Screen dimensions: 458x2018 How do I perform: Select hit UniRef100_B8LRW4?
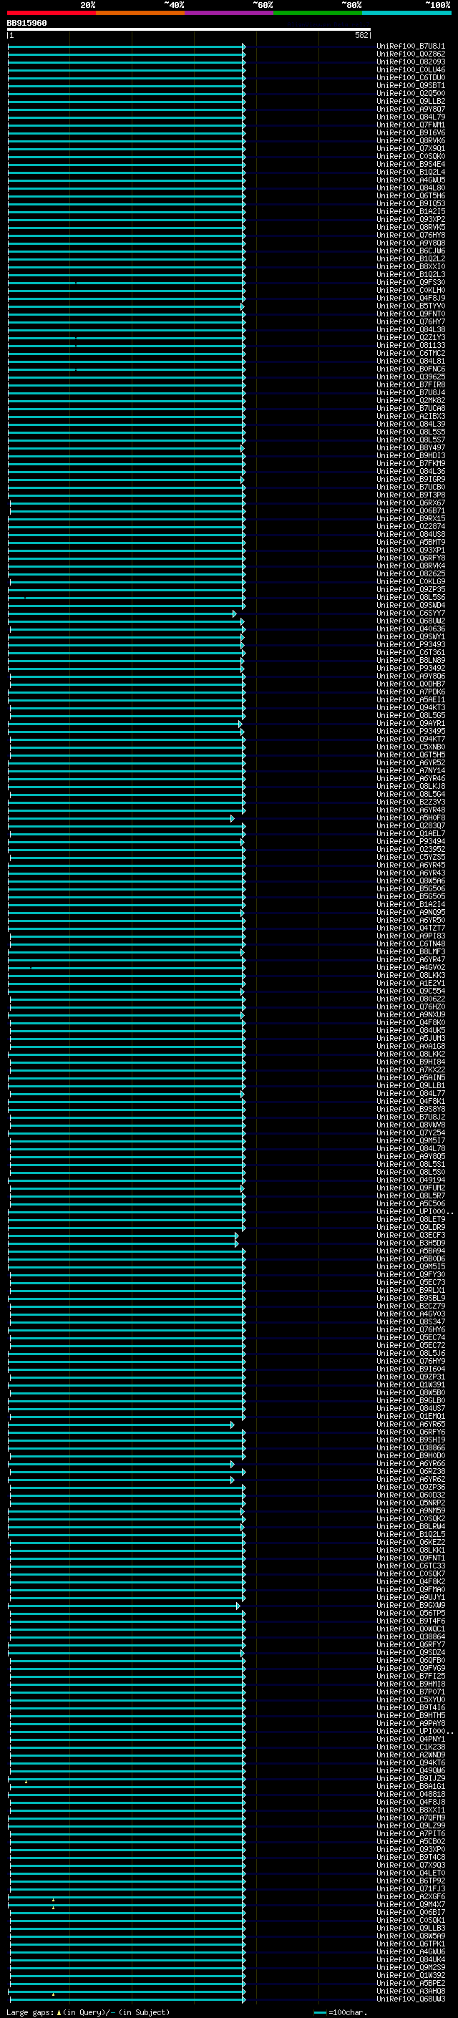tap(411, 1526)
